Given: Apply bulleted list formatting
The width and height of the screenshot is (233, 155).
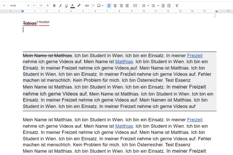Looking at the screenshot, I should [153, 6].
